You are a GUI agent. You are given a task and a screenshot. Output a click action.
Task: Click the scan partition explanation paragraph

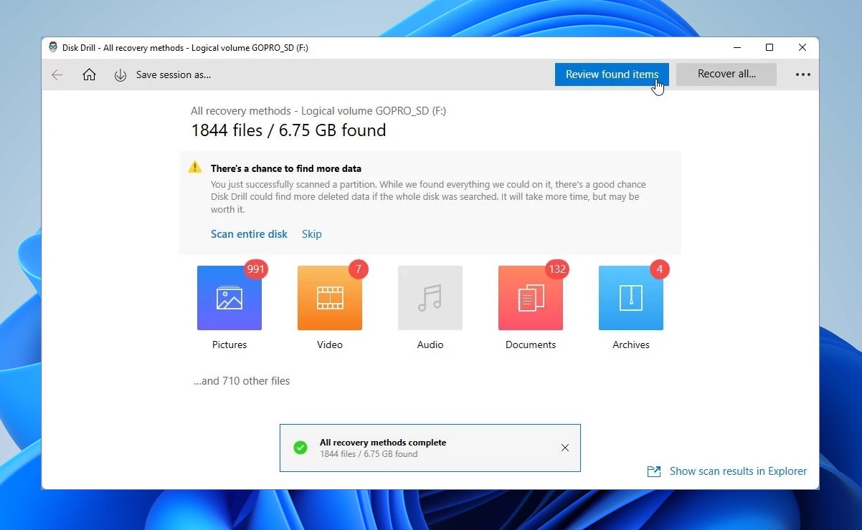tap(428, 197)
